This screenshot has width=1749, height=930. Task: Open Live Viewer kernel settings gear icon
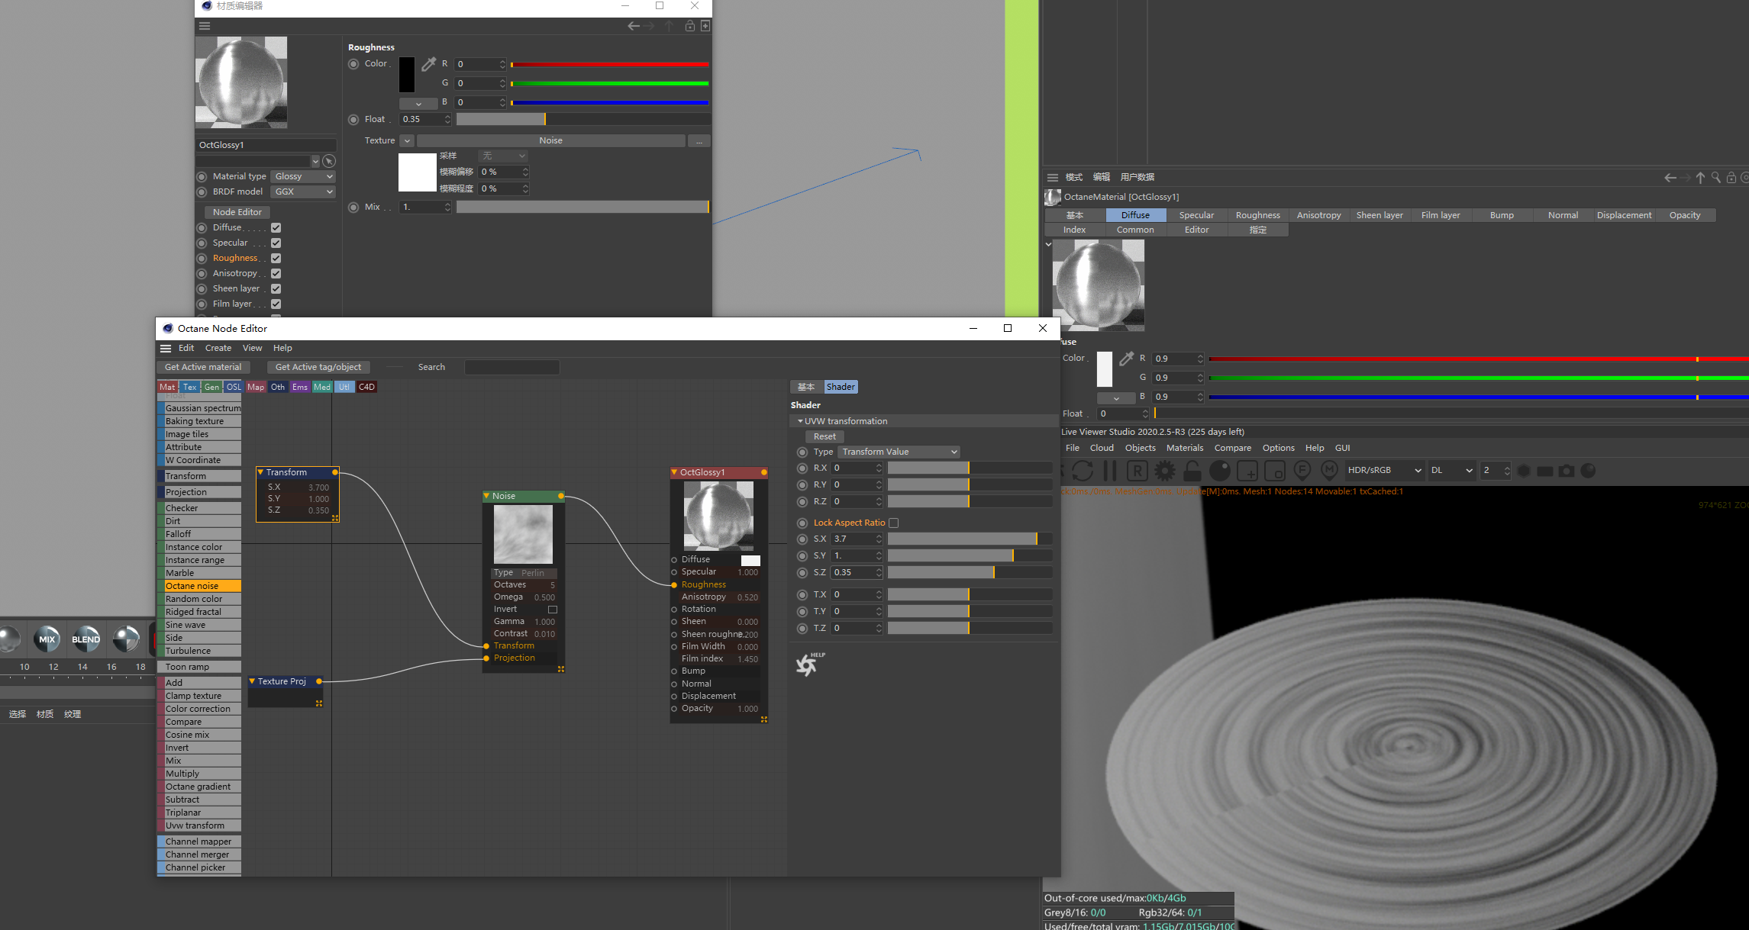pyautogui.click(x=1164, y=471)
